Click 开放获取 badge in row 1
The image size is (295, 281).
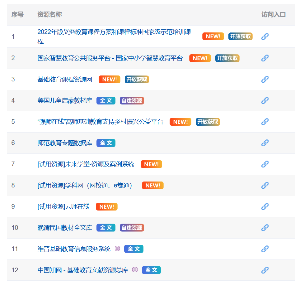coord(241,36)
